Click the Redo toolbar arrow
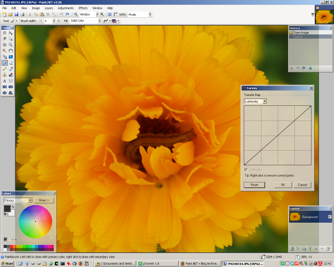334x267 pixels. click(67, 15)
